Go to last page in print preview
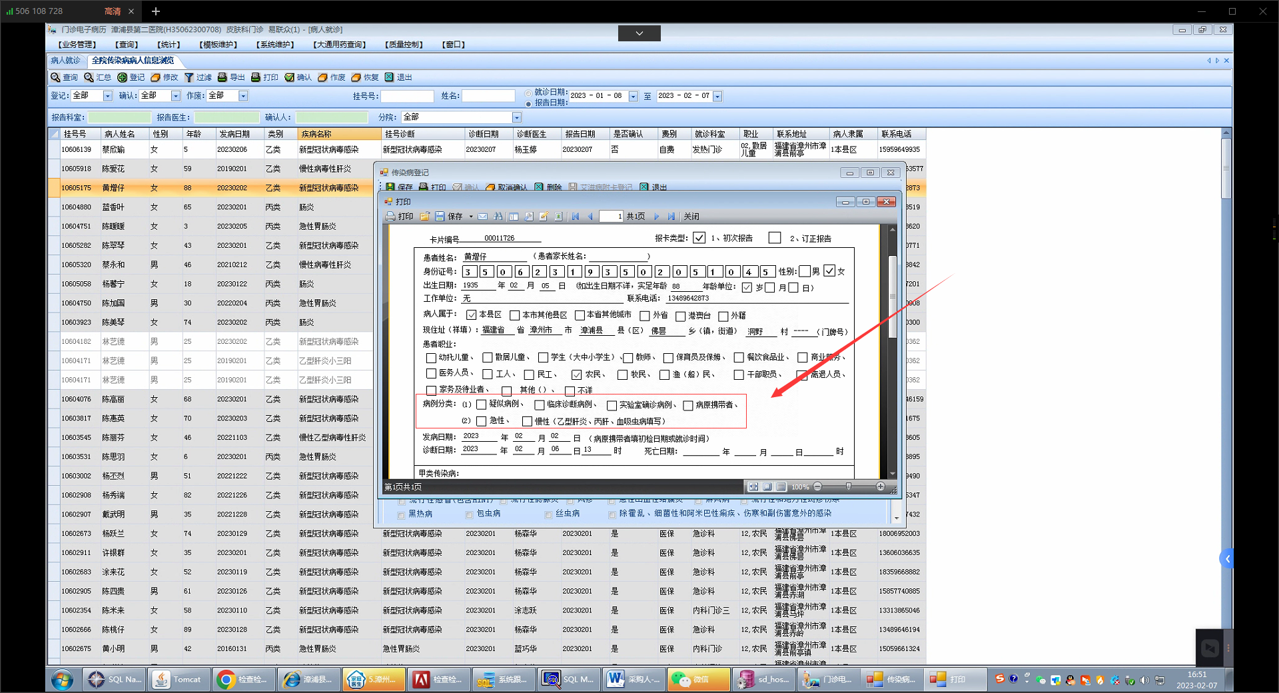1279x693 pixels. [671, 217]
